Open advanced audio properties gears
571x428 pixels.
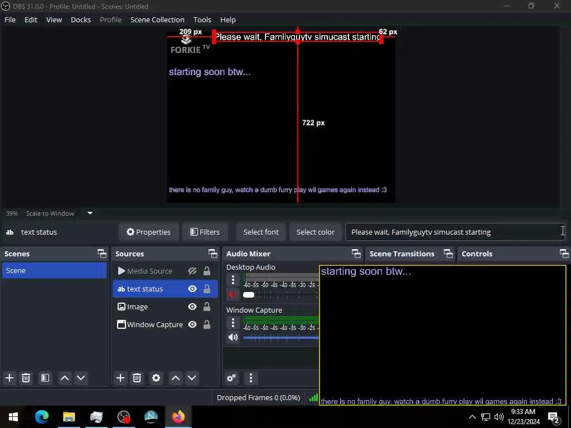(231, 378)
